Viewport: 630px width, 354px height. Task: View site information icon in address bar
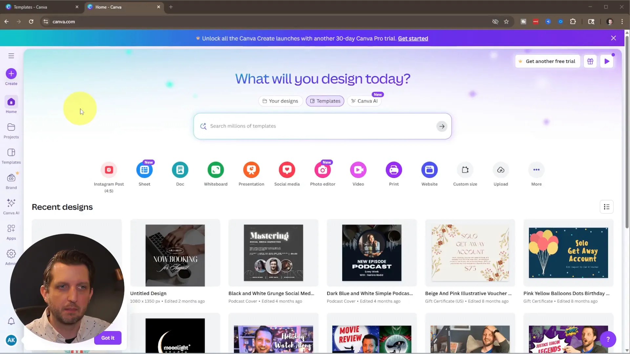(46, 22)
